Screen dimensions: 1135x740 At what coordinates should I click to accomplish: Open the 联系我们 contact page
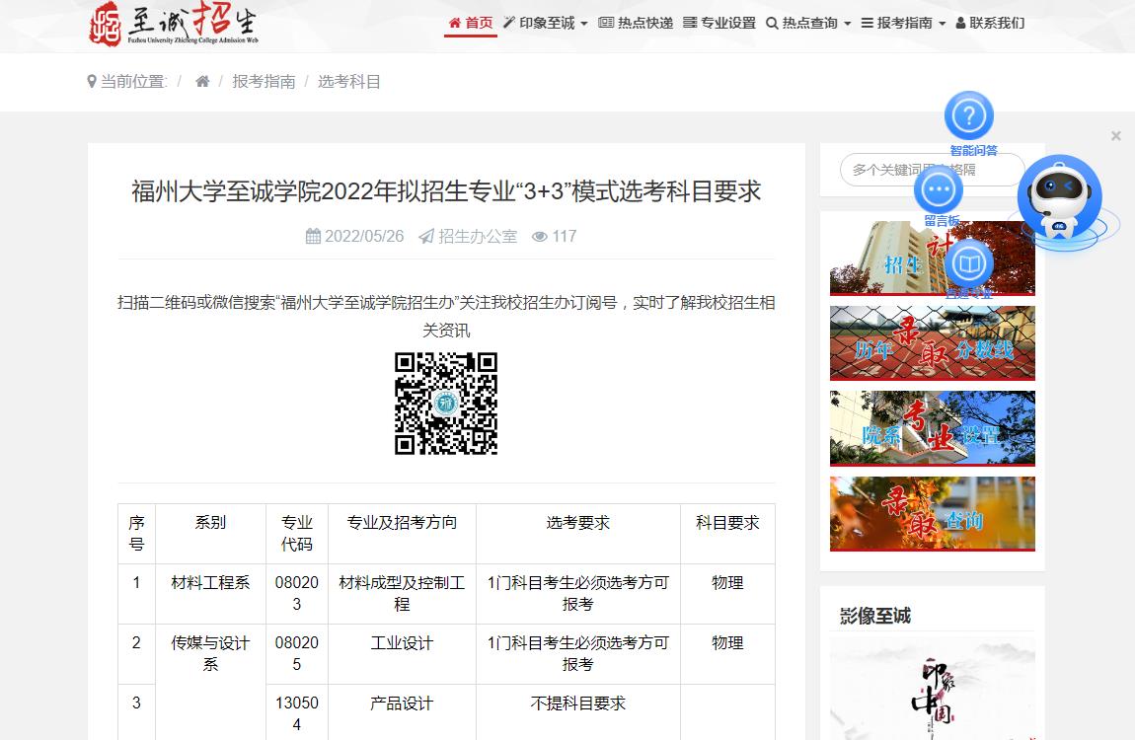click(990, 23)
